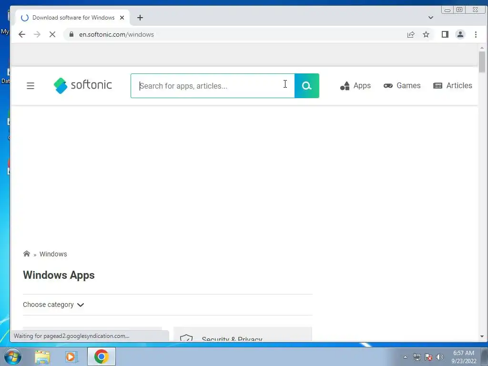This screenshot has height=366, width=488.
Task: Expand the Choose category dropdown
Action: click(x=53, y=305)
